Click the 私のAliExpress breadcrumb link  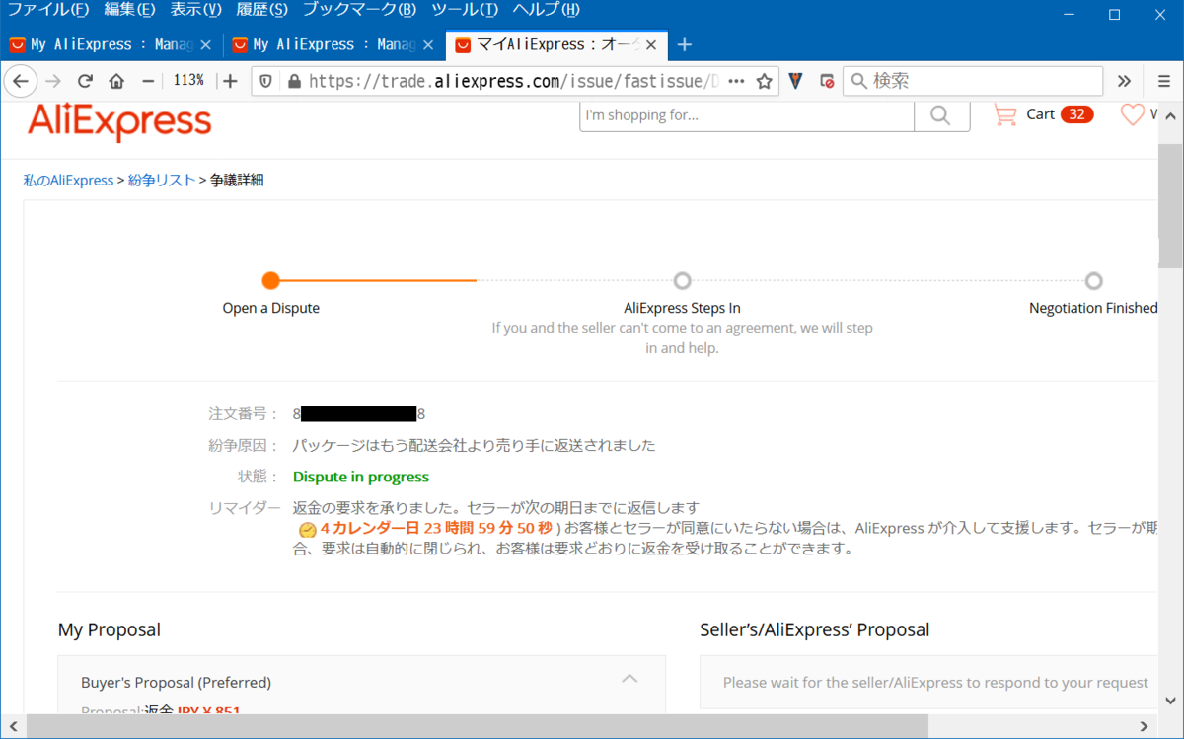coord(68,180)
